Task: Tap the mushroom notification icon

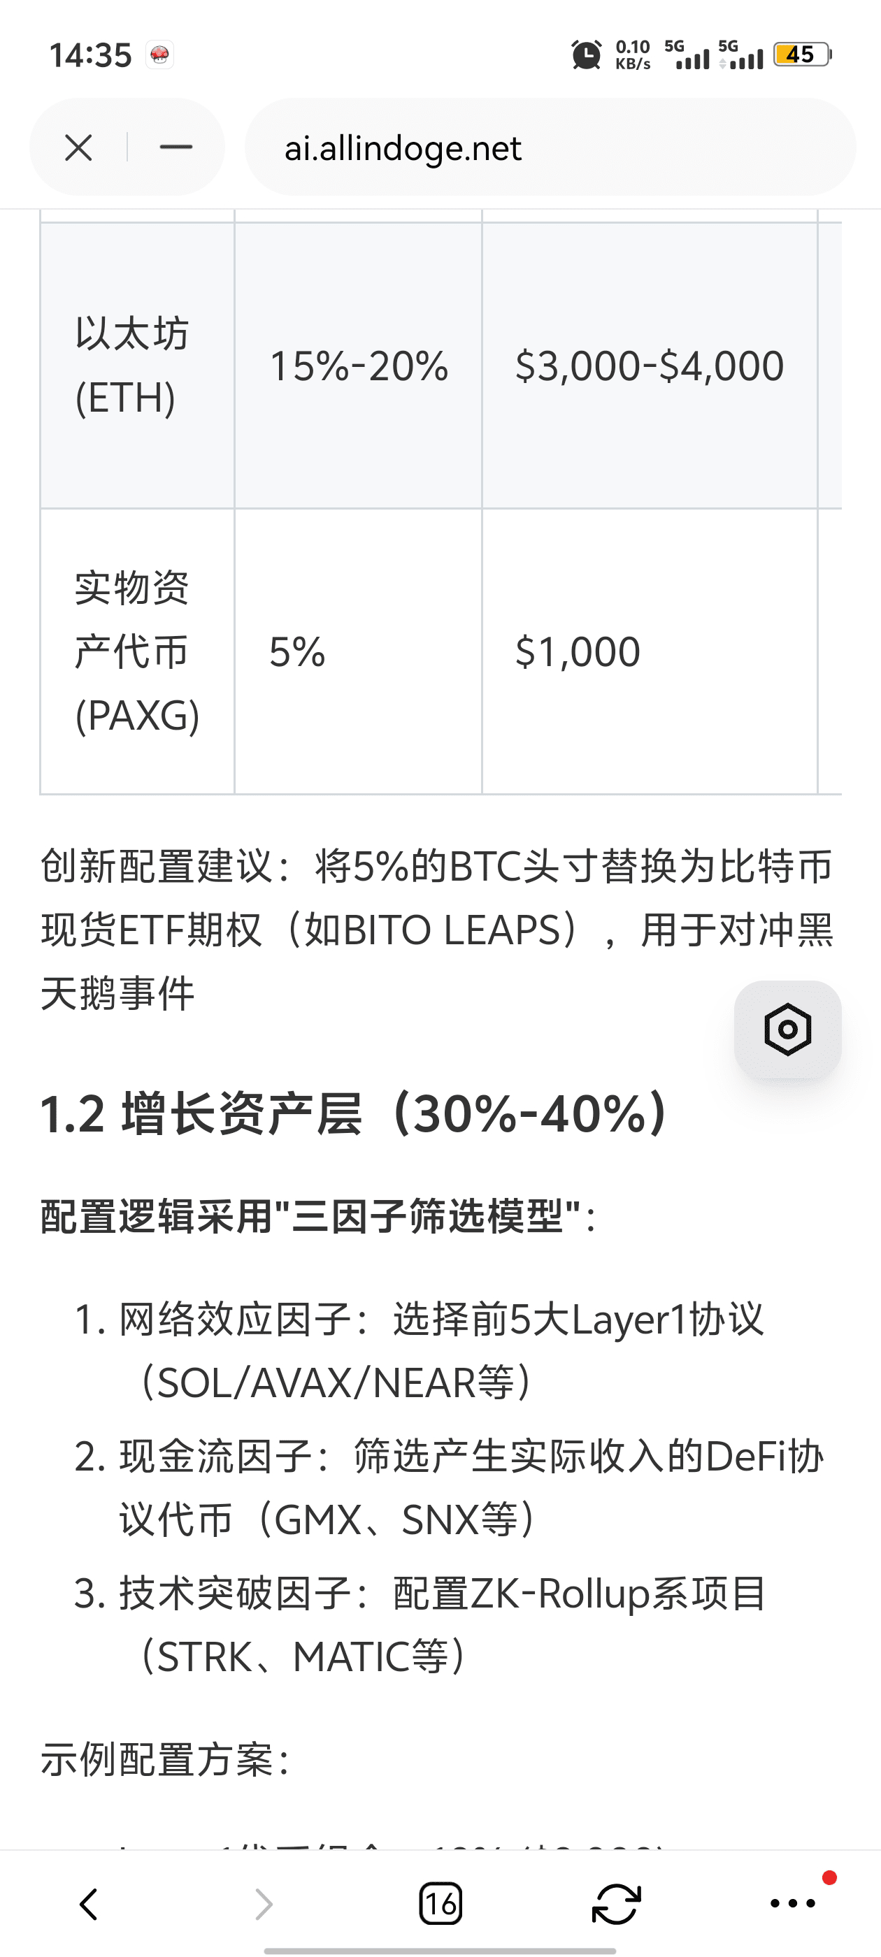Action: (159, 55)
